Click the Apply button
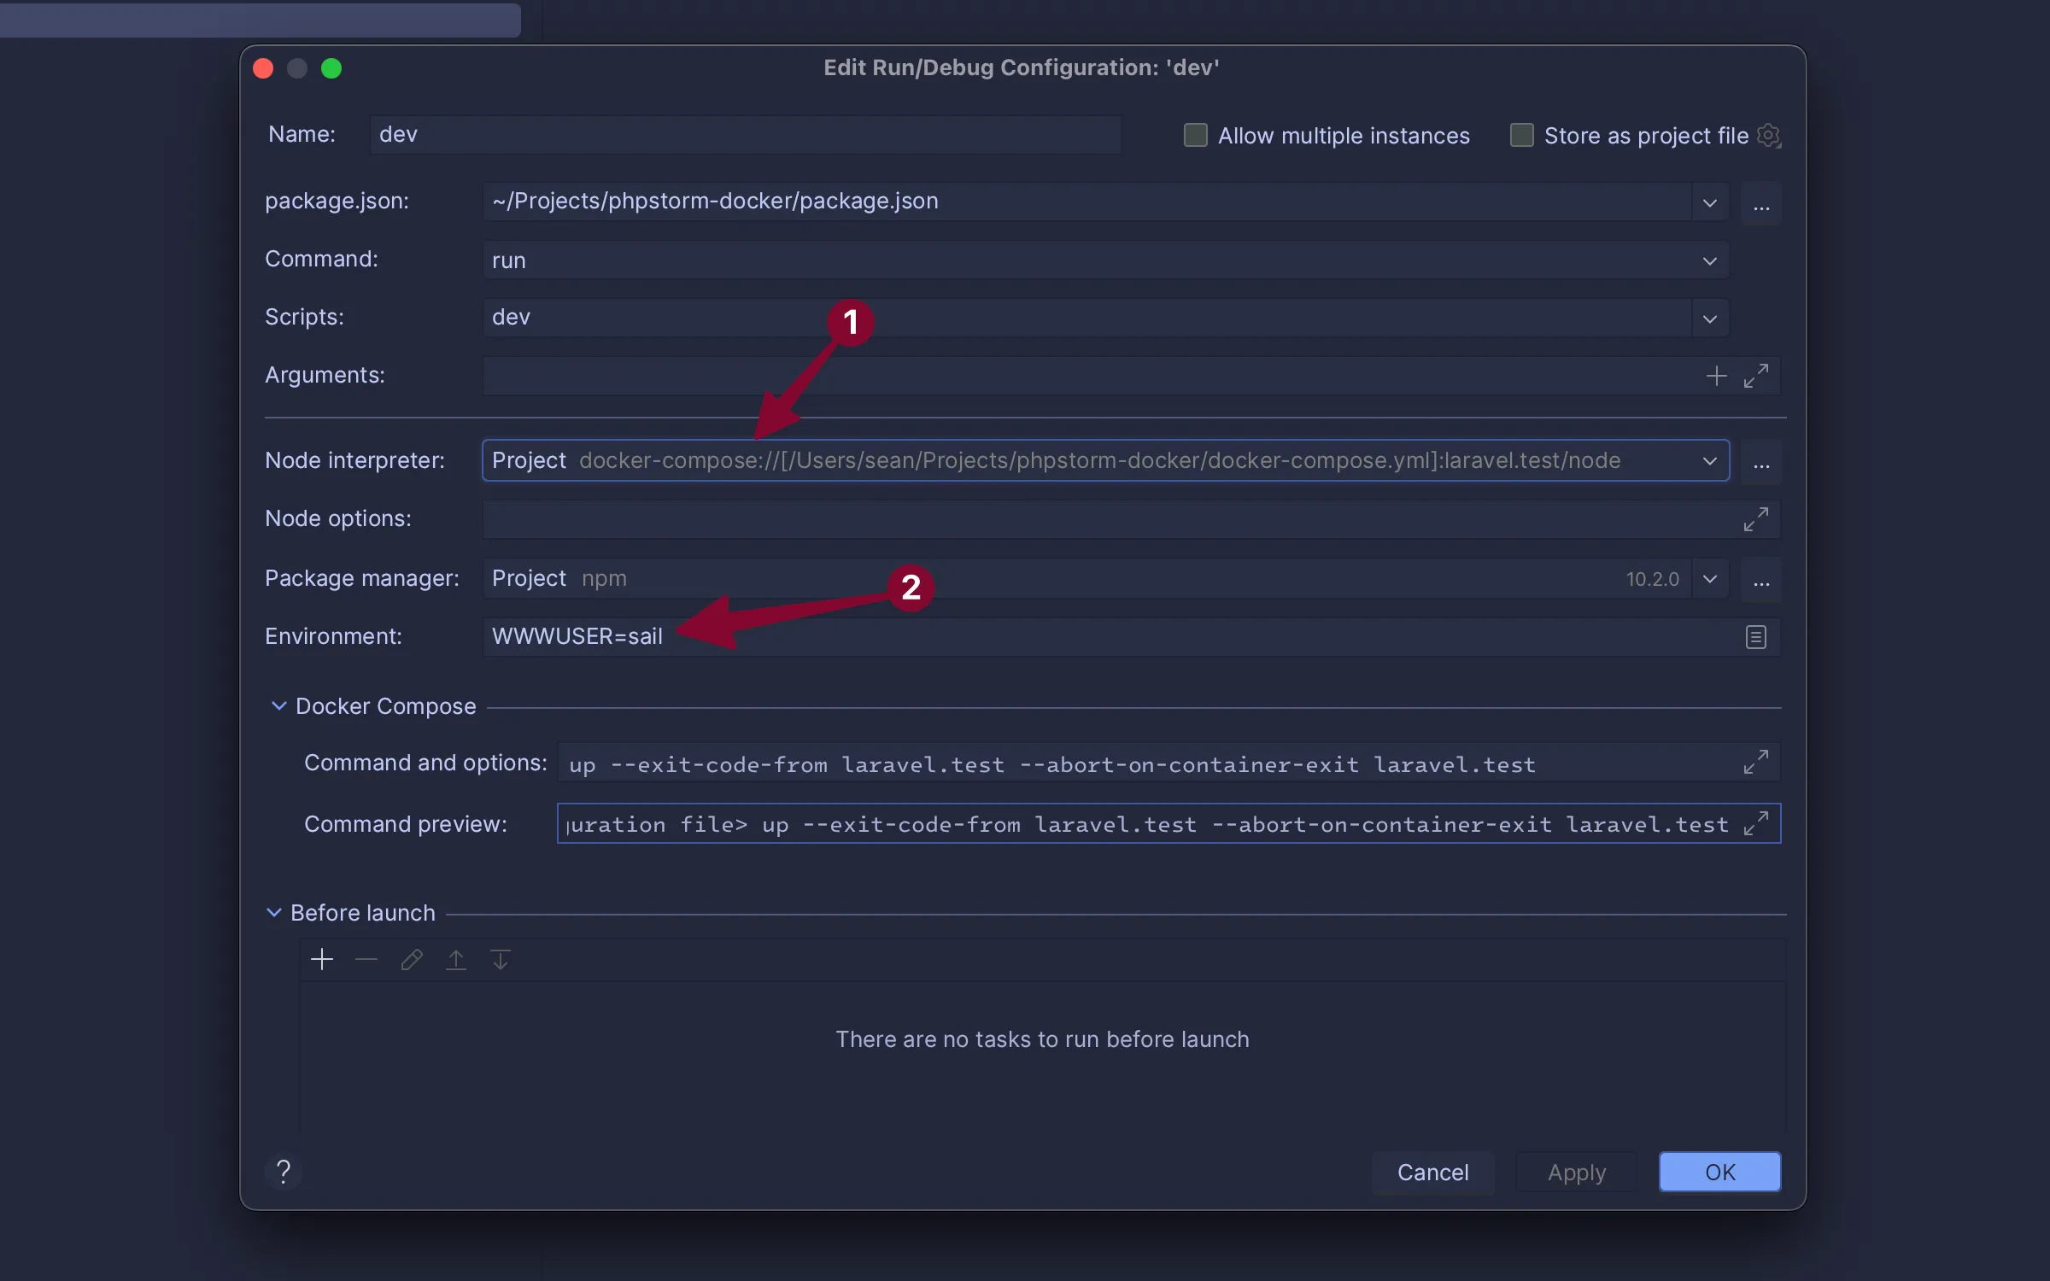The image size is (2050, 1281). [1577, 1173]
